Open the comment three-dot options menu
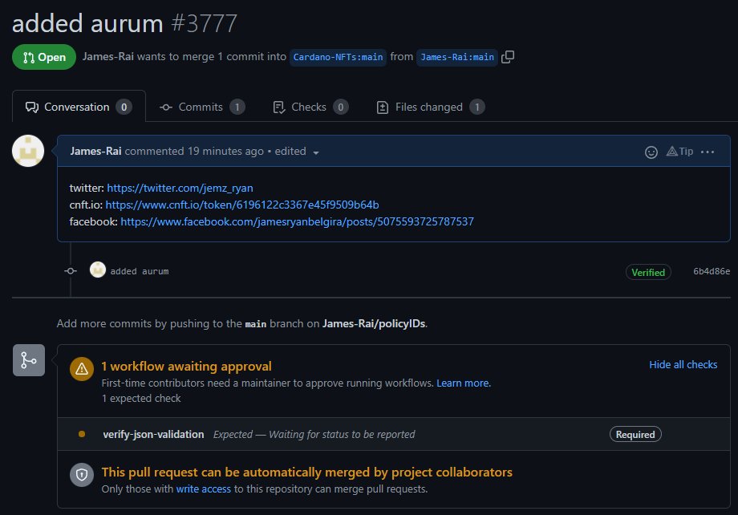Screen dimensions: 738x515 tap(708, 152)
